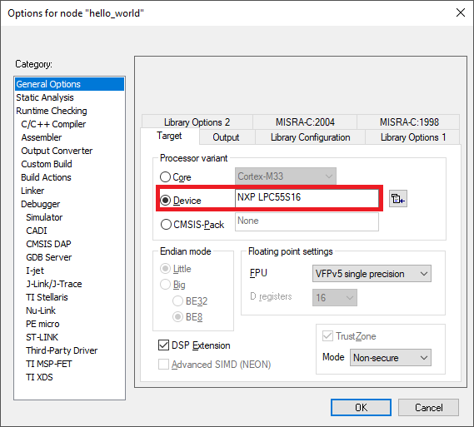Switch to the Library Configuration tab
This screenshot has width=474, height=427.
click(x=310, y=137)
